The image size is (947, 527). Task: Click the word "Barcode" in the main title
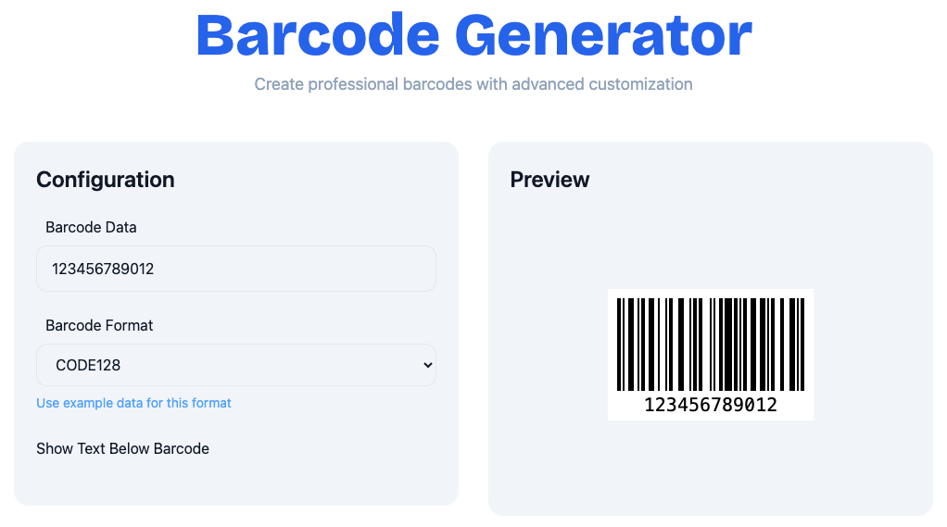click(318, 35)
